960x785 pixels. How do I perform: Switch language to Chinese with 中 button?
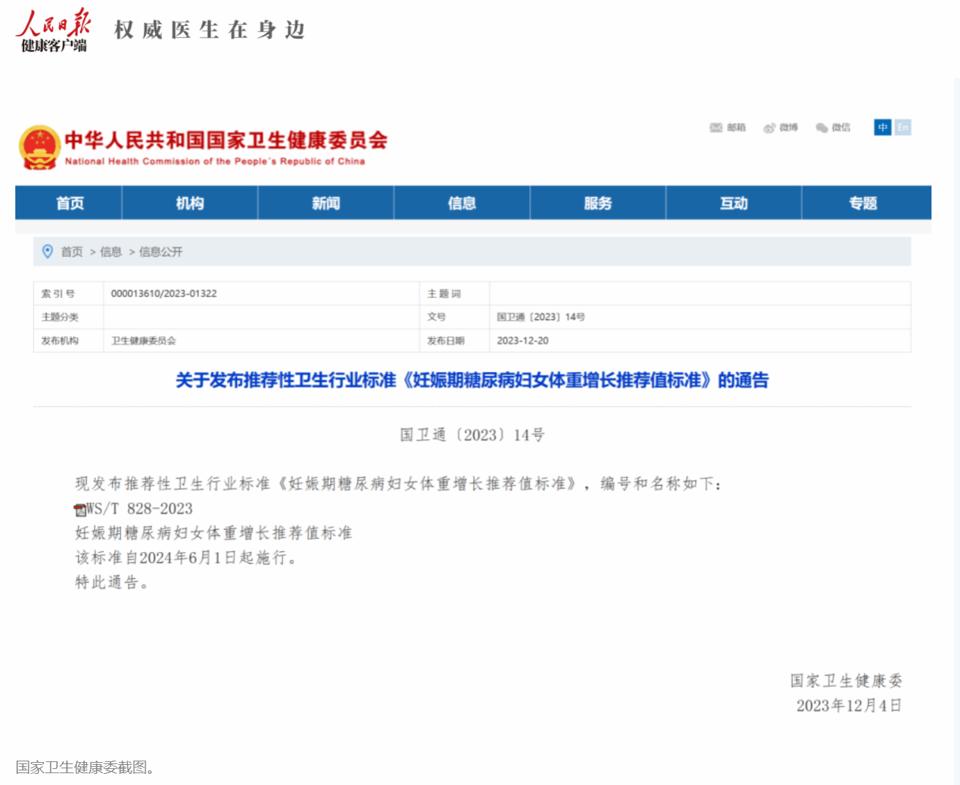[882, 127]
